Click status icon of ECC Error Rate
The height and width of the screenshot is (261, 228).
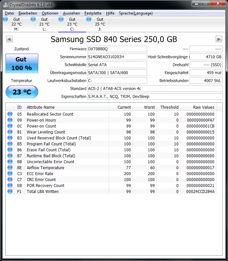pyautogui.click(x=10, y=173)
